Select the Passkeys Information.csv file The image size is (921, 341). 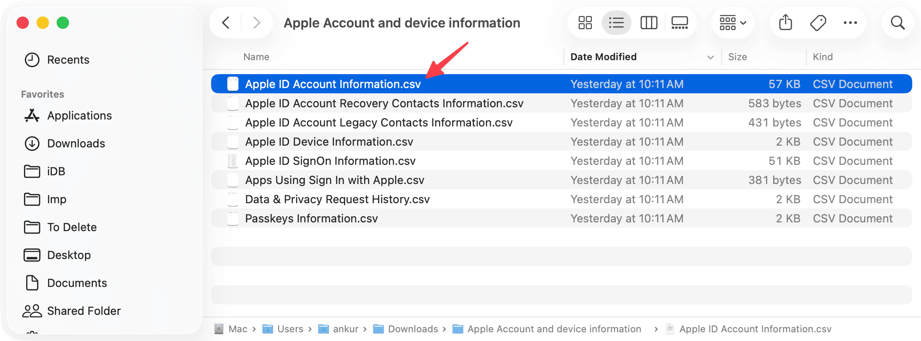pos(311,218)
